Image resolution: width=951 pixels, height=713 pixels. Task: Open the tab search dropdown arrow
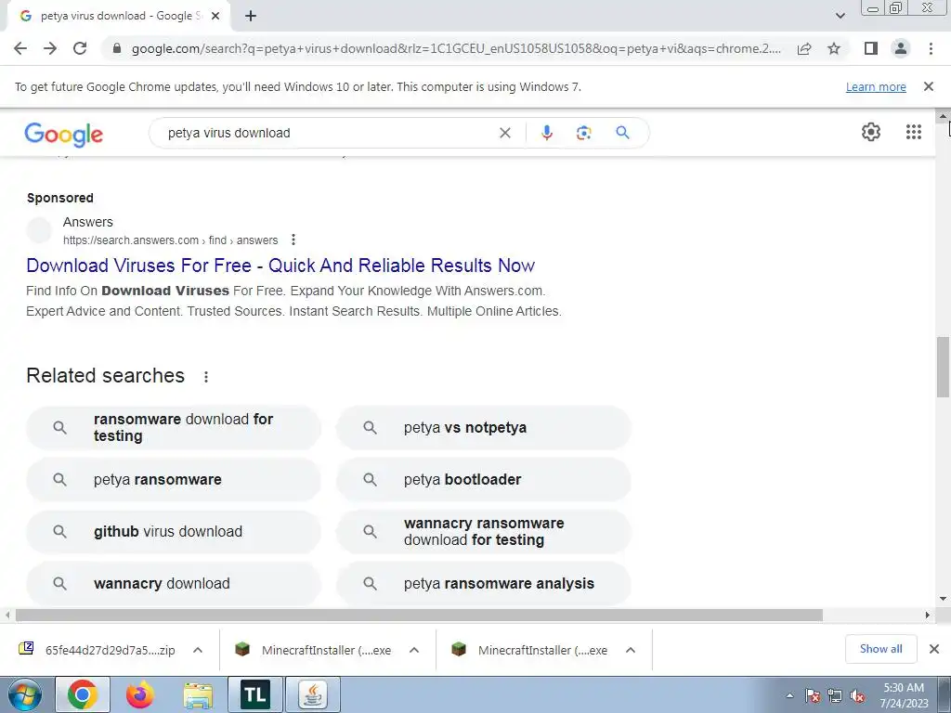pos(840,16)
